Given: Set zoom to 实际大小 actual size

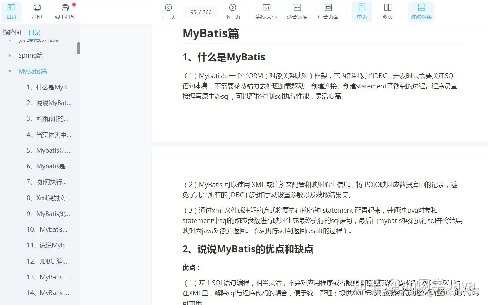Looking at the screenshot, I should pyautogui.click(x=266, y=12).
